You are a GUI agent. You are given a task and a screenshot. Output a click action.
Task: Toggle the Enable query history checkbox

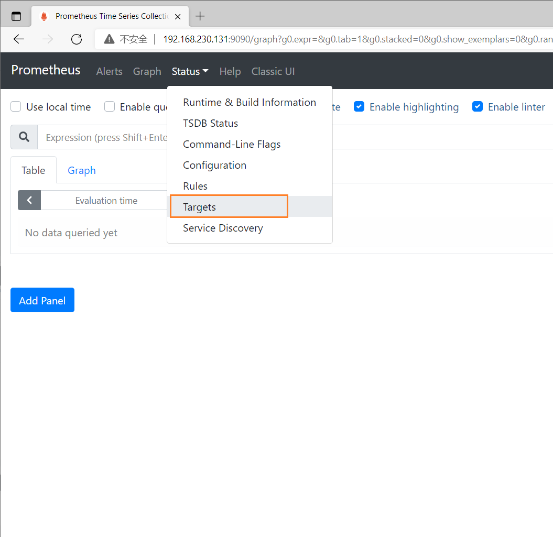coord(110,106)
